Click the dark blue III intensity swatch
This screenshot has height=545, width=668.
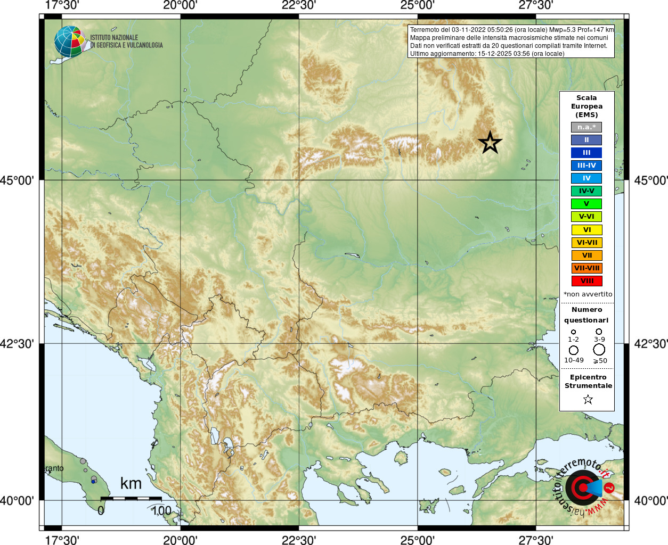[x=586, y=153]
